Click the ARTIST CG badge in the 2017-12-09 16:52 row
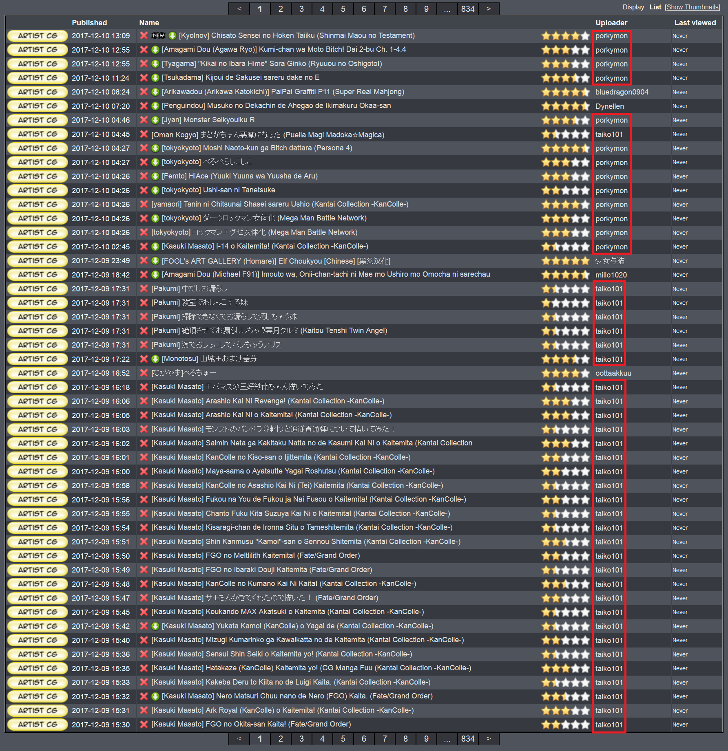 pyautogui.click(x=38, y=373)
